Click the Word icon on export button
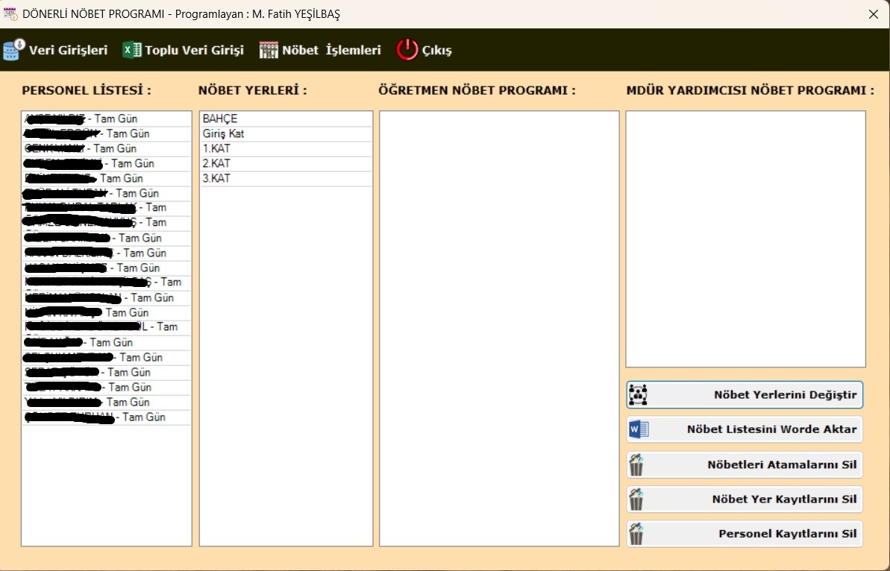This screenshot has width=890, height=571. [639, 429]
